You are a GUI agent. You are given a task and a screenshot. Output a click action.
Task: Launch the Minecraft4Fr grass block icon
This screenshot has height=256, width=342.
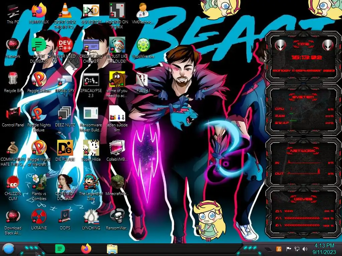117,182
